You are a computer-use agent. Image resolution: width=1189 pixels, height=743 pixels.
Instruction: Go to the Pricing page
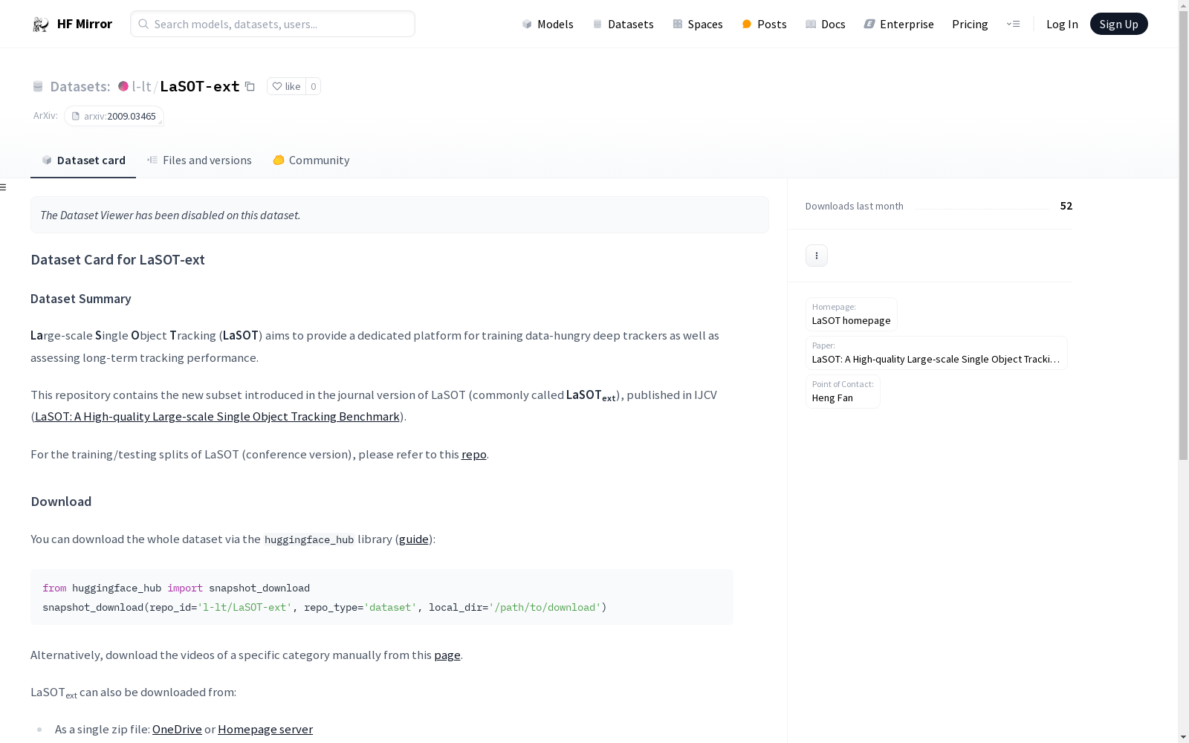point(970,25)
